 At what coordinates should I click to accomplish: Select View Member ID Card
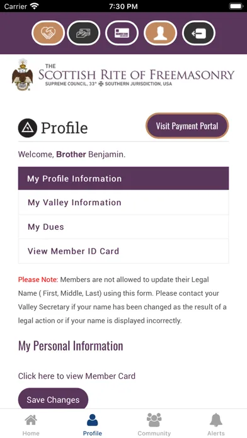tap(123, 251)
